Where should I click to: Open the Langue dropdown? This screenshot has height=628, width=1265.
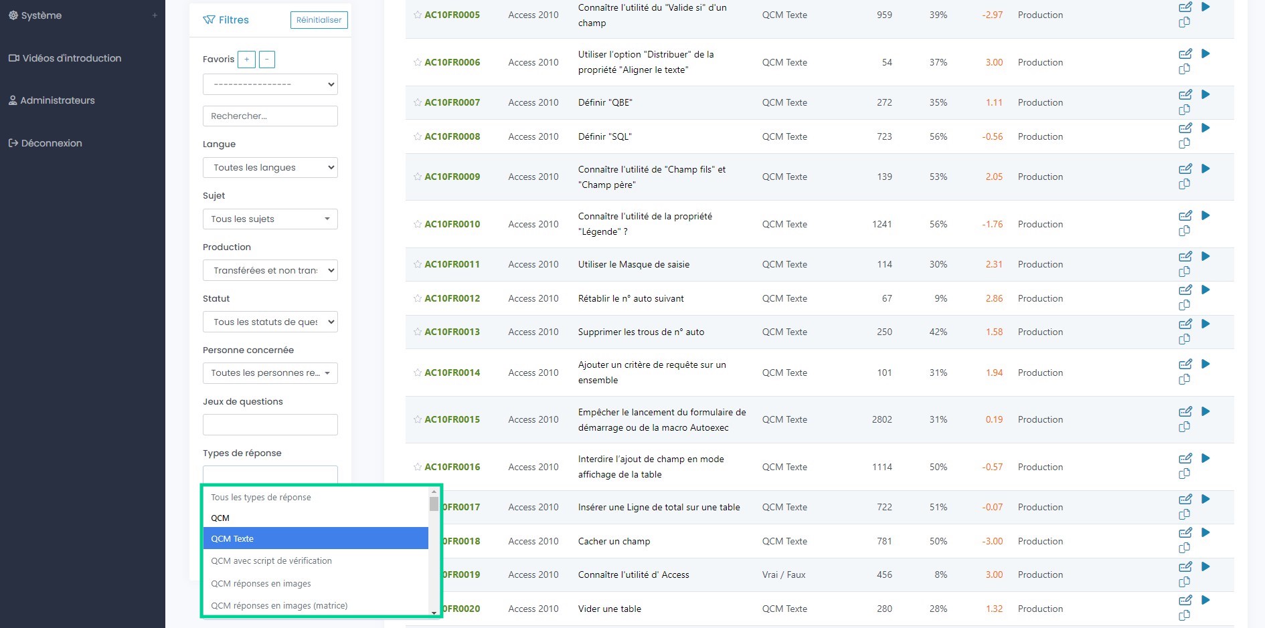click(x=270, y=168)
